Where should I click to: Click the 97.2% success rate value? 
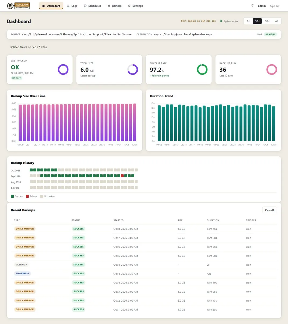click(x=157, y=70)
